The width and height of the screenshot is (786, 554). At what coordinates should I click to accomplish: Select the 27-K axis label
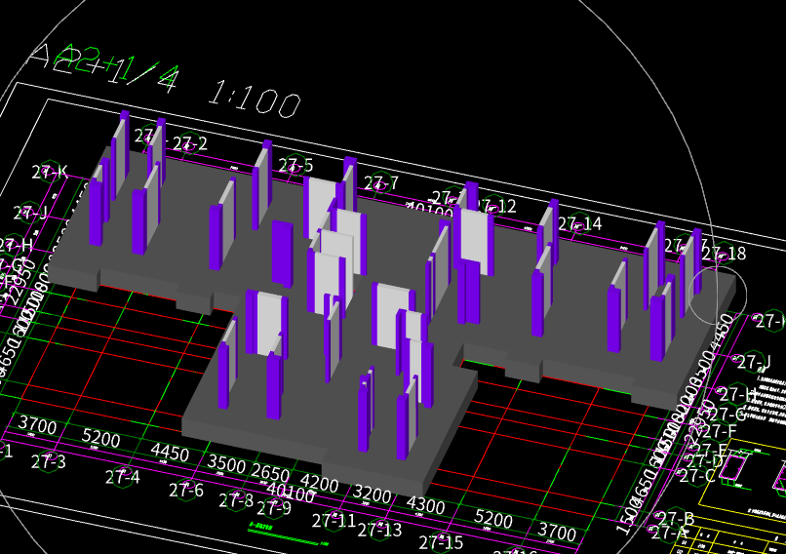point(50,172)
